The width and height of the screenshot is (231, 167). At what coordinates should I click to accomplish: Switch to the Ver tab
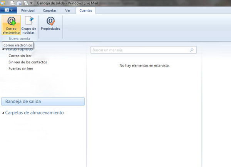(x=68, y=10)
